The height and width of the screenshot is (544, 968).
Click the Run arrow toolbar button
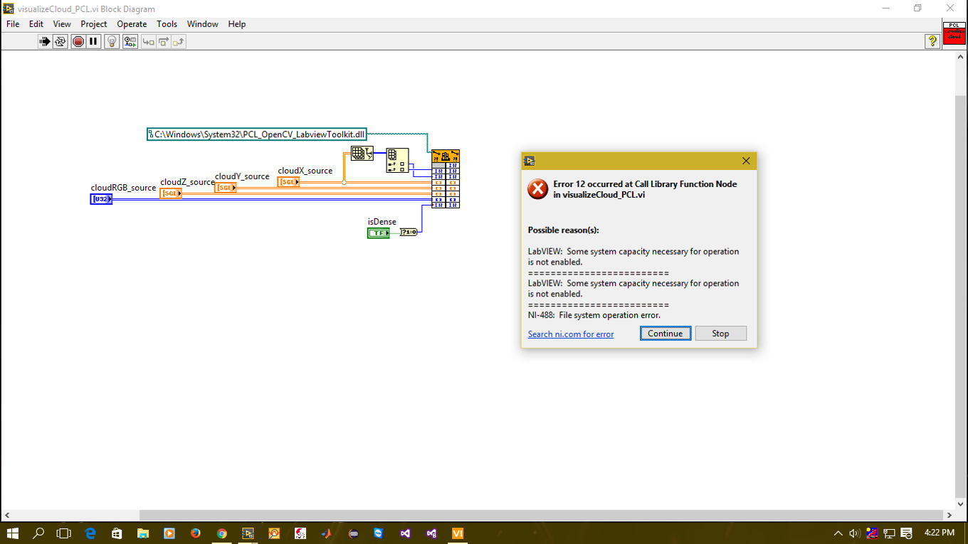(x=44, y=42)
